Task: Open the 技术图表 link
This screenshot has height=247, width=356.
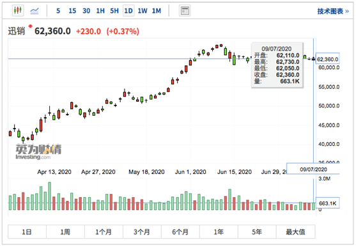Action: coord(332,11)
